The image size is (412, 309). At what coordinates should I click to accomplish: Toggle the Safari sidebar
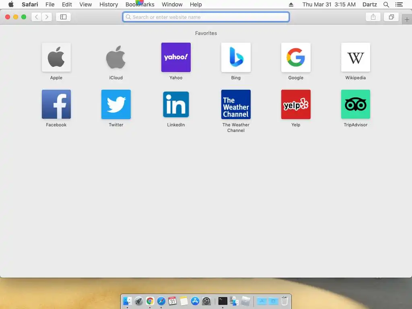coord(63,17)
